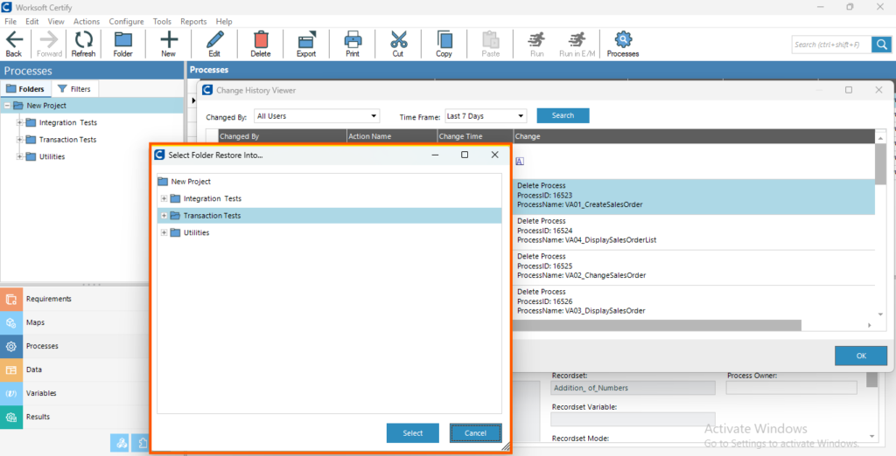Image resolution: width=896 pixels, height=456 pixels.
Task: Switch to the Filters tab
Action: pyautogui.click(x=75, y=89)
